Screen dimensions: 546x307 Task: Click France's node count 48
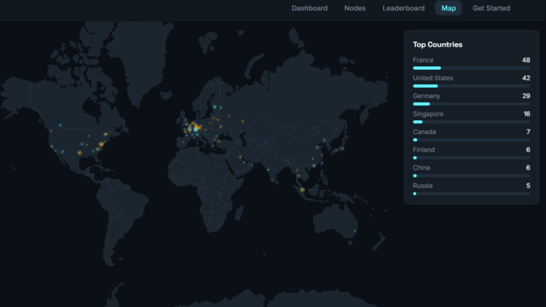coord(526,60)
